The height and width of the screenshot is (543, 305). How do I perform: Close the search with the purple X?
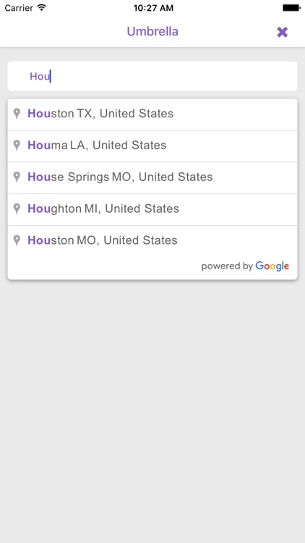point(282,32)
